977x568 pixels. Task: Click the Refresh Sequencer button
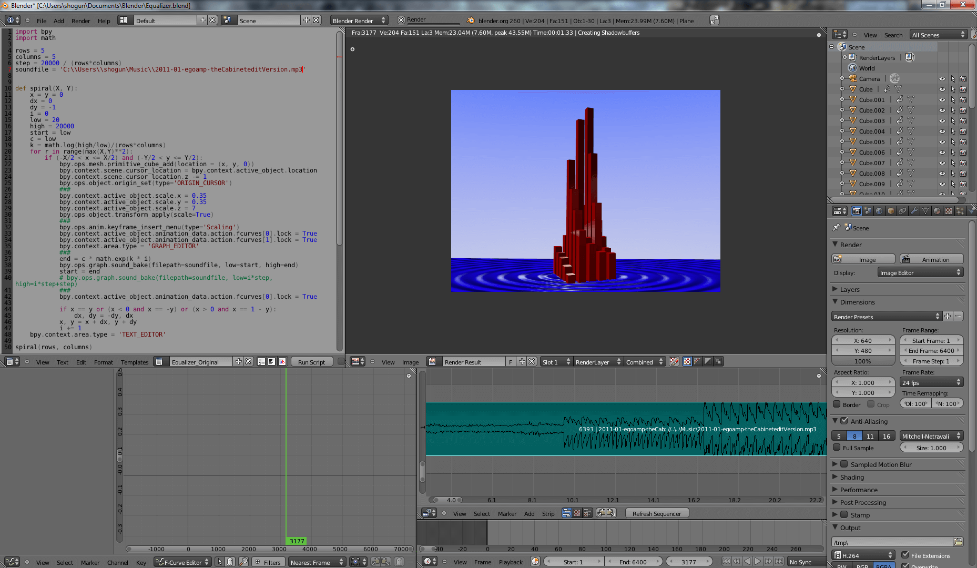[657, 513]
